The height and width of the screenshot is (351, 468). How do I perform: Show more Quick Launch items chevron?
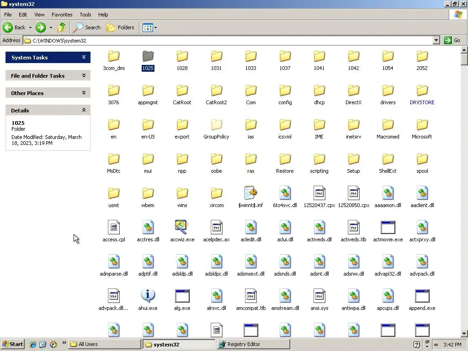(x=64, y=343)
